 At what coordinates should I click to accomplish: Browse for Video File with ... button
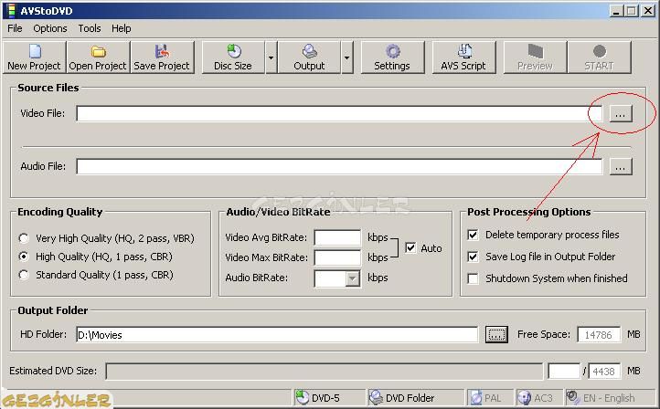click(x=621, y=113)
